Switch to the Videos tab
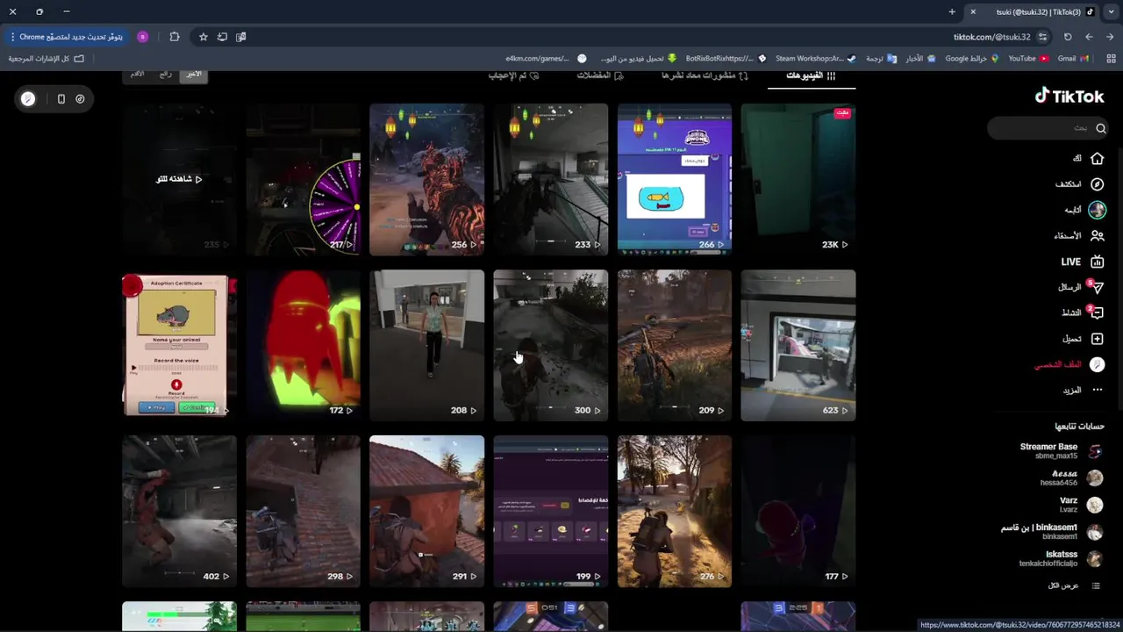This screenshot has height=632, width=1123. click(x=811, y=75)
